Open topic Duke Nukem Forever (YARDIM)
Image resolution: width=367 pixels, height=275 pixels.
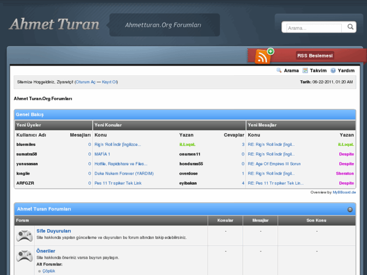(124, 174)
